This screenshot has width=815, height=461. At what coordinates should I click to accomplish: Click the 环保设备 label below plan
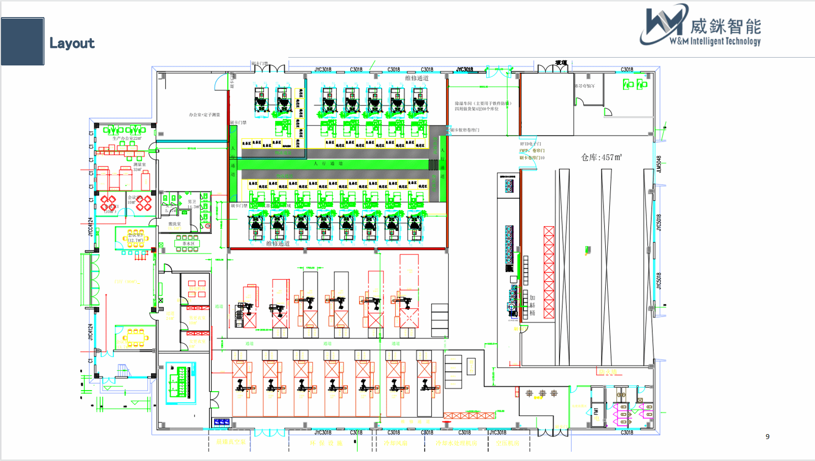click(x=326, y=443)
